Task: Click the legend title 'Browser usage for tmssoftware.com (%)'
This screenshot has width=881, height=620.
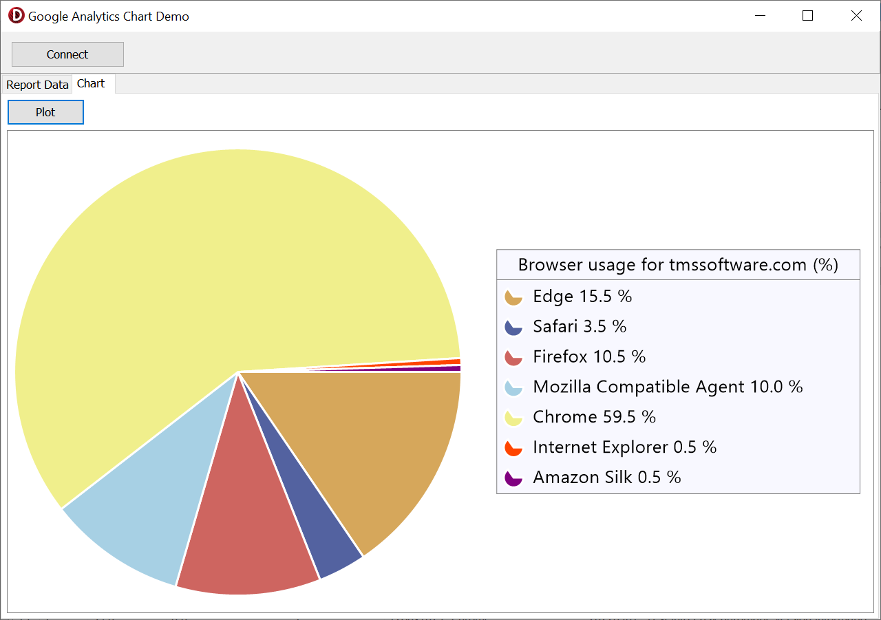Action: coord(678,265)
